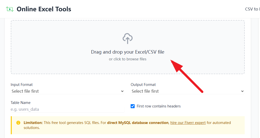Click the "Output Format" label
Viewport: 260px width, 138px height.
(x=143, y=85)
